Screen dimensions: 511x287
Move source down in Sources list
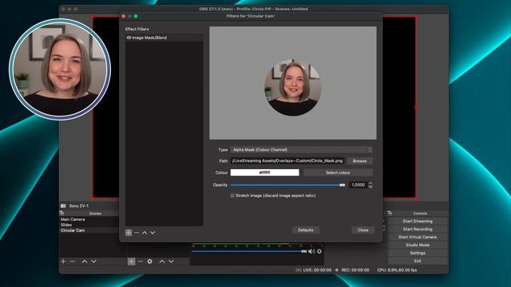[x=171, y=261]
